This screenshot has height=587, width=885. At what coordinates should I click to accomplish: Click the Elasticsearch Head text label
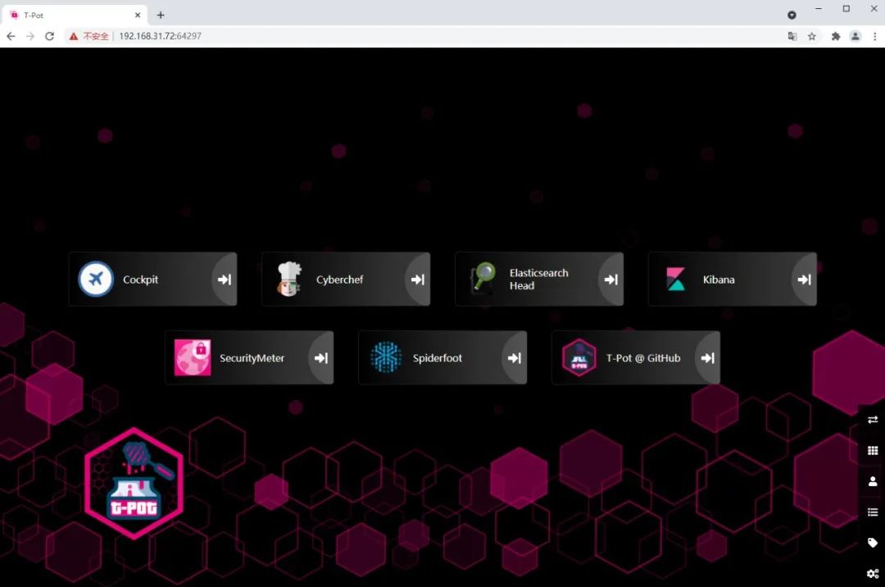click(x=539, y=280)
